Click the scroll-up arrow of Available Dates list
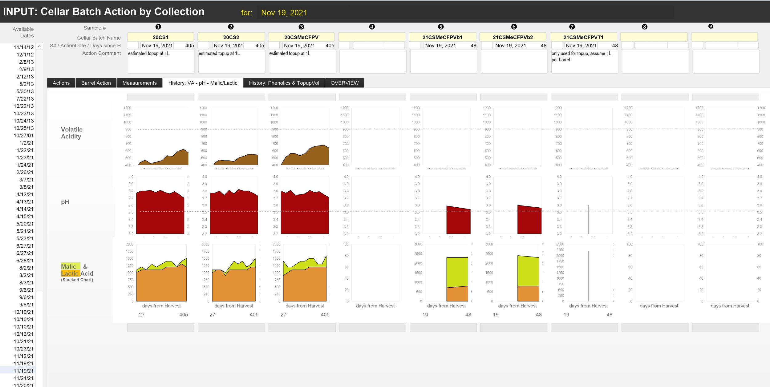The image size is (770, 387). (x=39, y=46)
